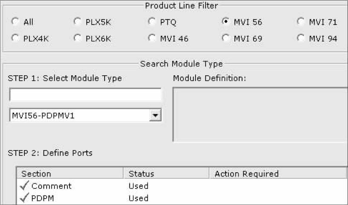Select PLX4K product line filter
The width and height of the screenshot is (348, 205).
coord(15,38)
